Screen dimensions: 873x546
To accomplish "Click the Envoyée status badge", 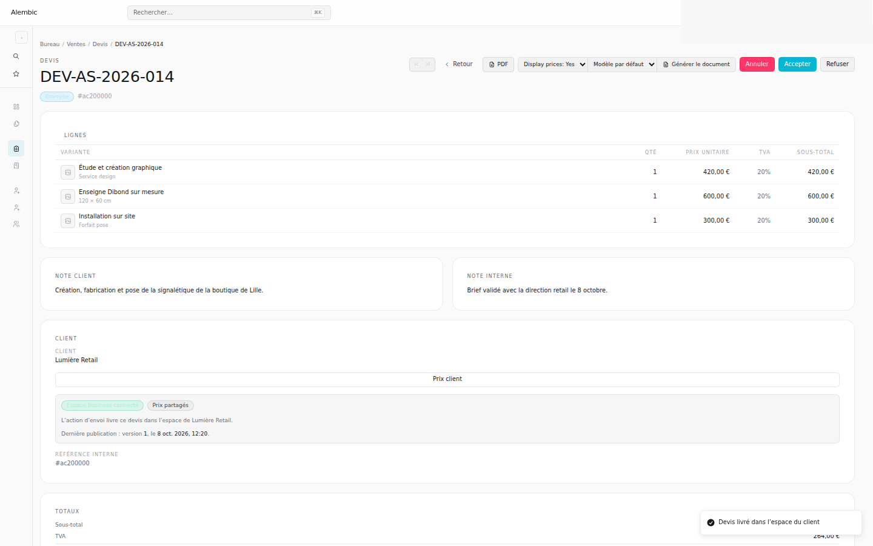I will [57, 96].
